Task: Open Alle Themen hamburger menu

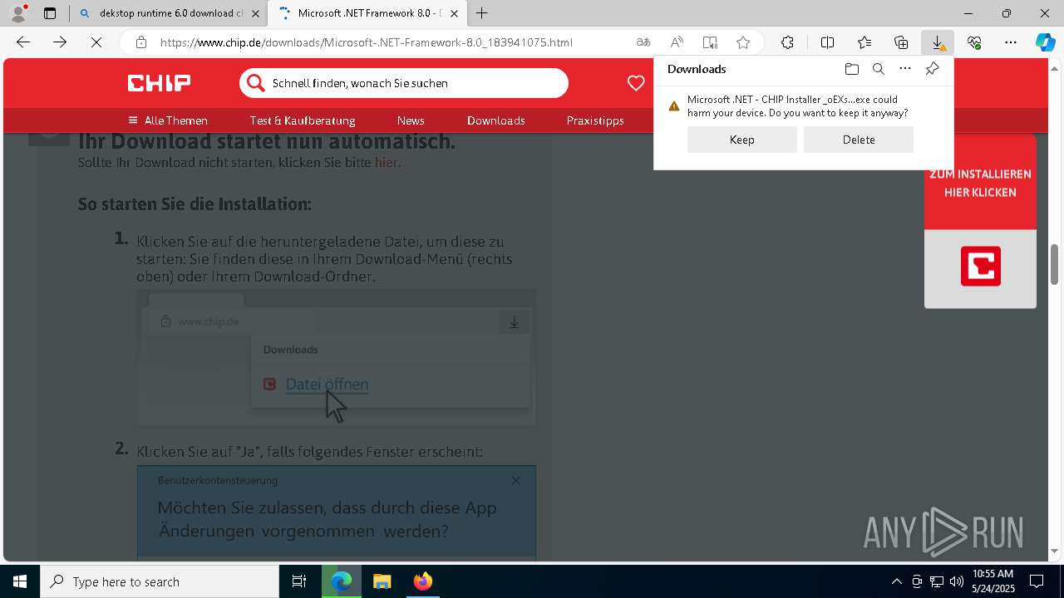Action: tap(167, 120)
